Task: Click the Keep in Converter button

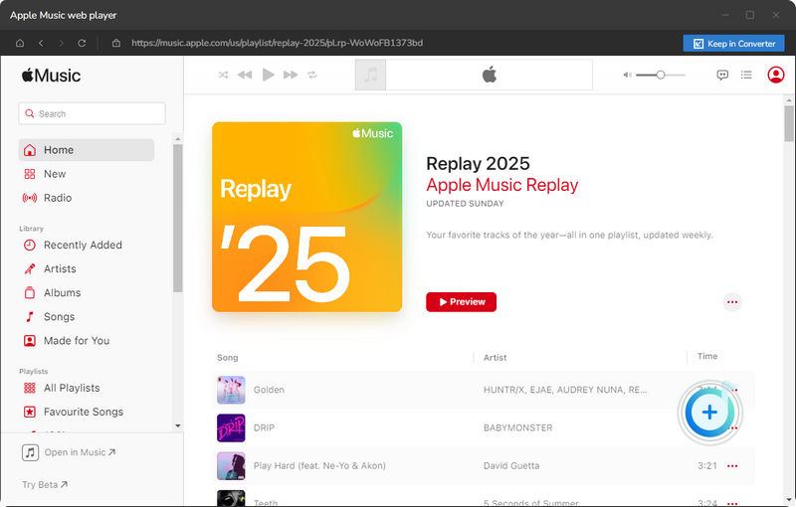Action: coord(733,44)
